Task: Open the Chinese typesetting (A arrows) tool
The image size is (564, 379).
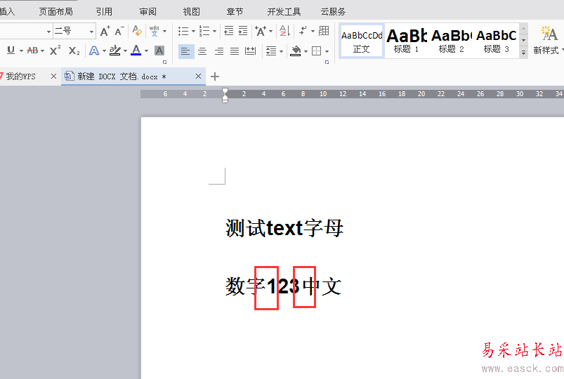Action: coord(261,31)
